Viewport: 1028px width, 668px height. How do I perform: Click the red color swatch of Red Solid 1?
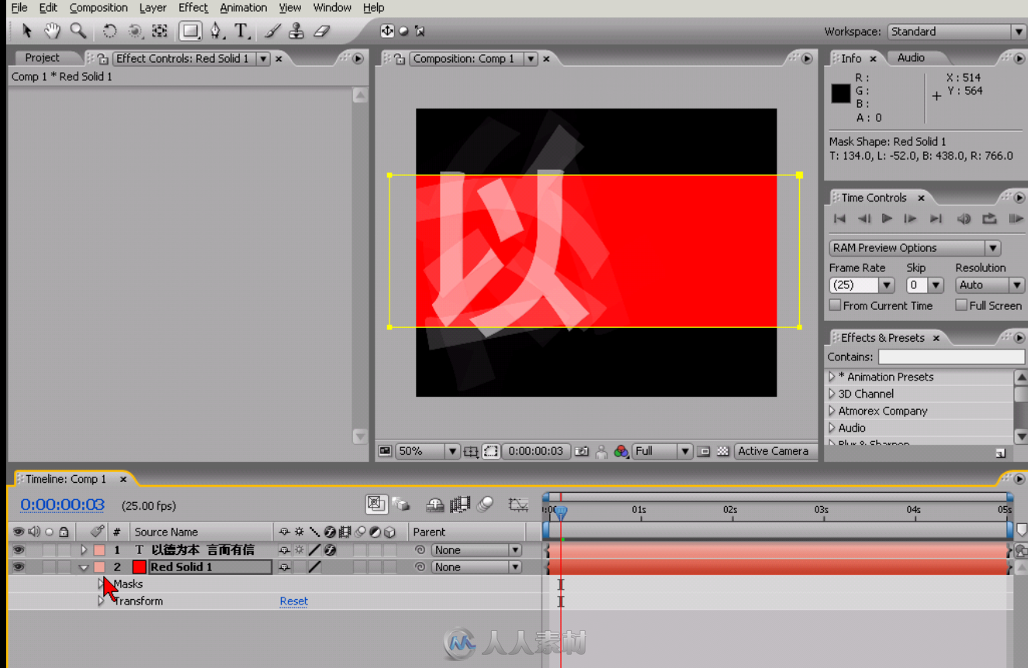(x=140, y=567)
